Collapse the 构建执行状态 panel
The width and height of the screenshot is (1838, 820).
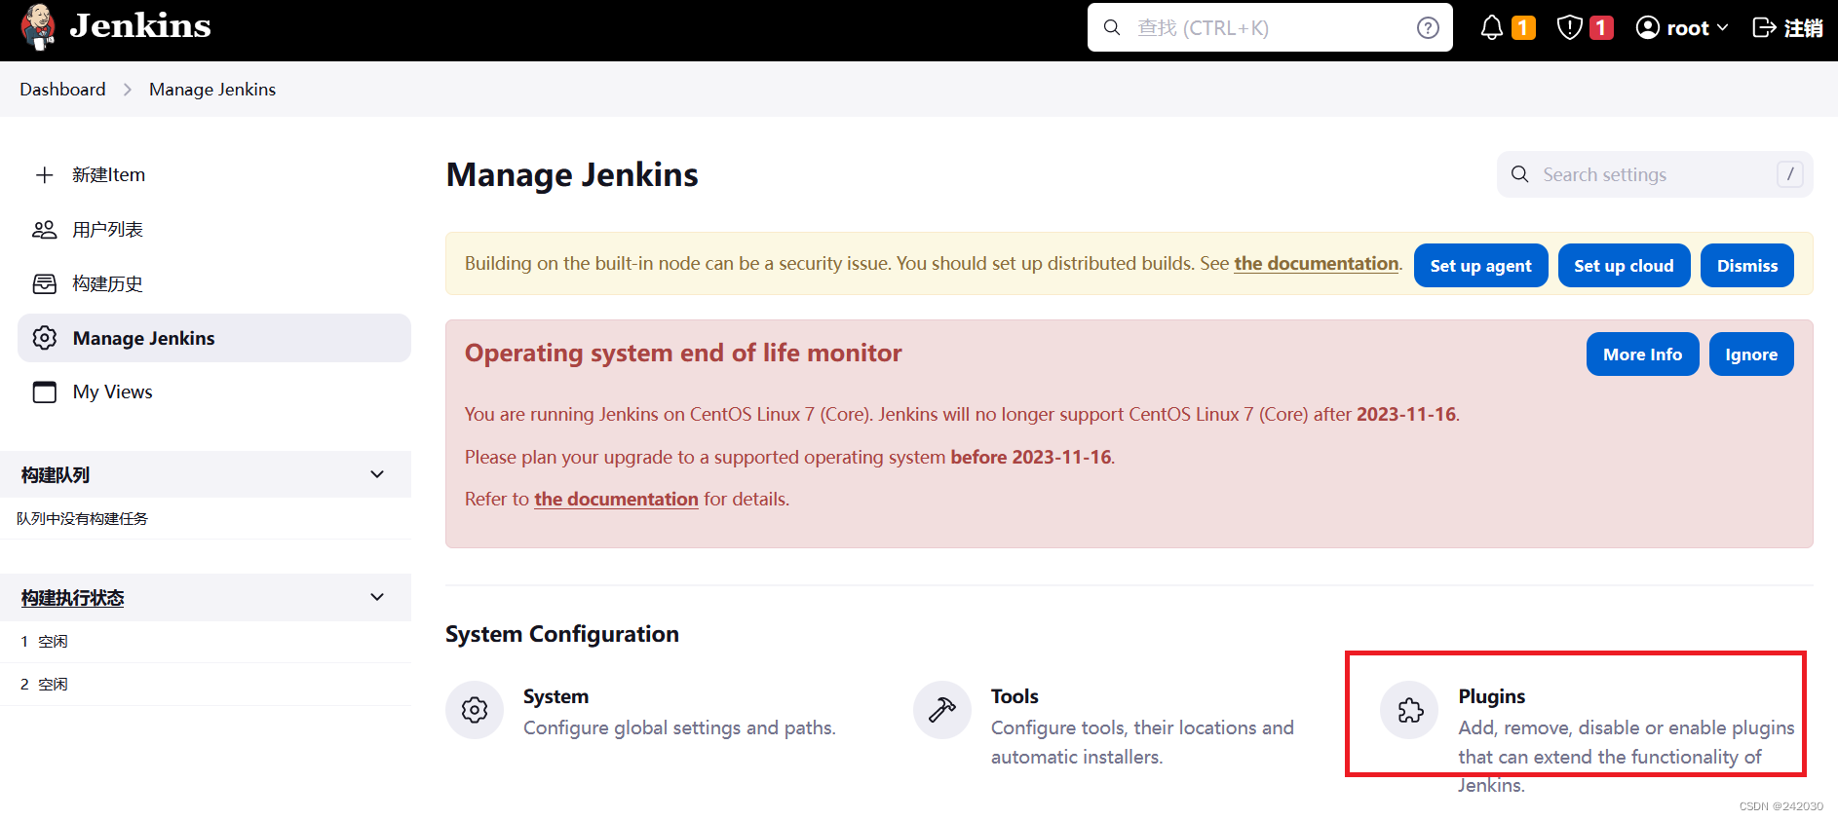pyautogui.click(x=377, y=597)
